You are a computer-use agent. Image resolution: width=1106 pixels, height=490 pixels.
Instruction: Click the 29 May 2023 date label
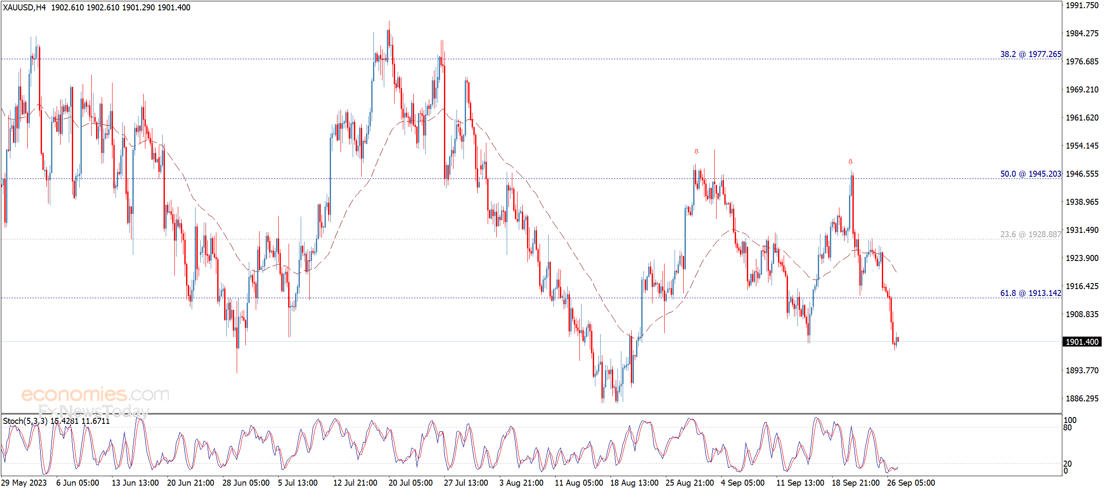[x=24, y=483]
